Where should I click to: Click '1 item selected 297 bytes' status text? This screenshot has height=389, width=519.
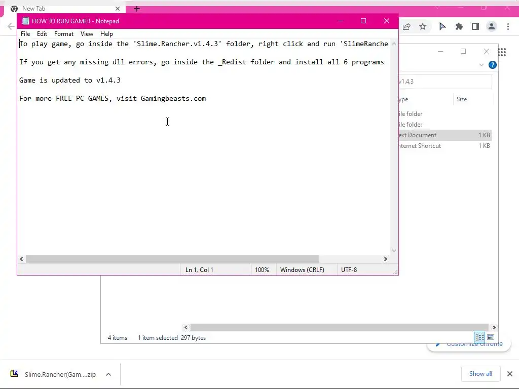[172, 338]
